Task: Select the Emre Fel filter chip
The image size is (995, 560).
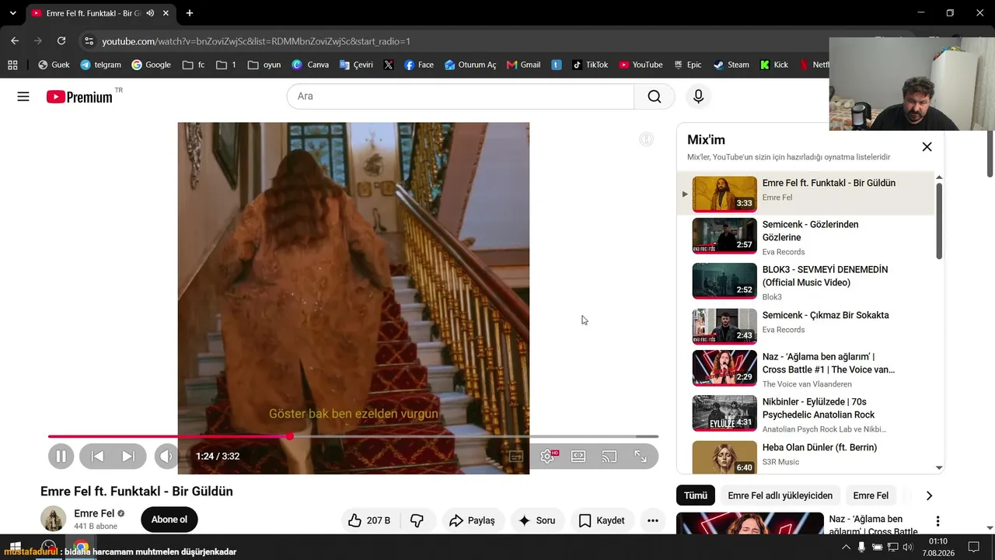Action: tap(871, 495)
